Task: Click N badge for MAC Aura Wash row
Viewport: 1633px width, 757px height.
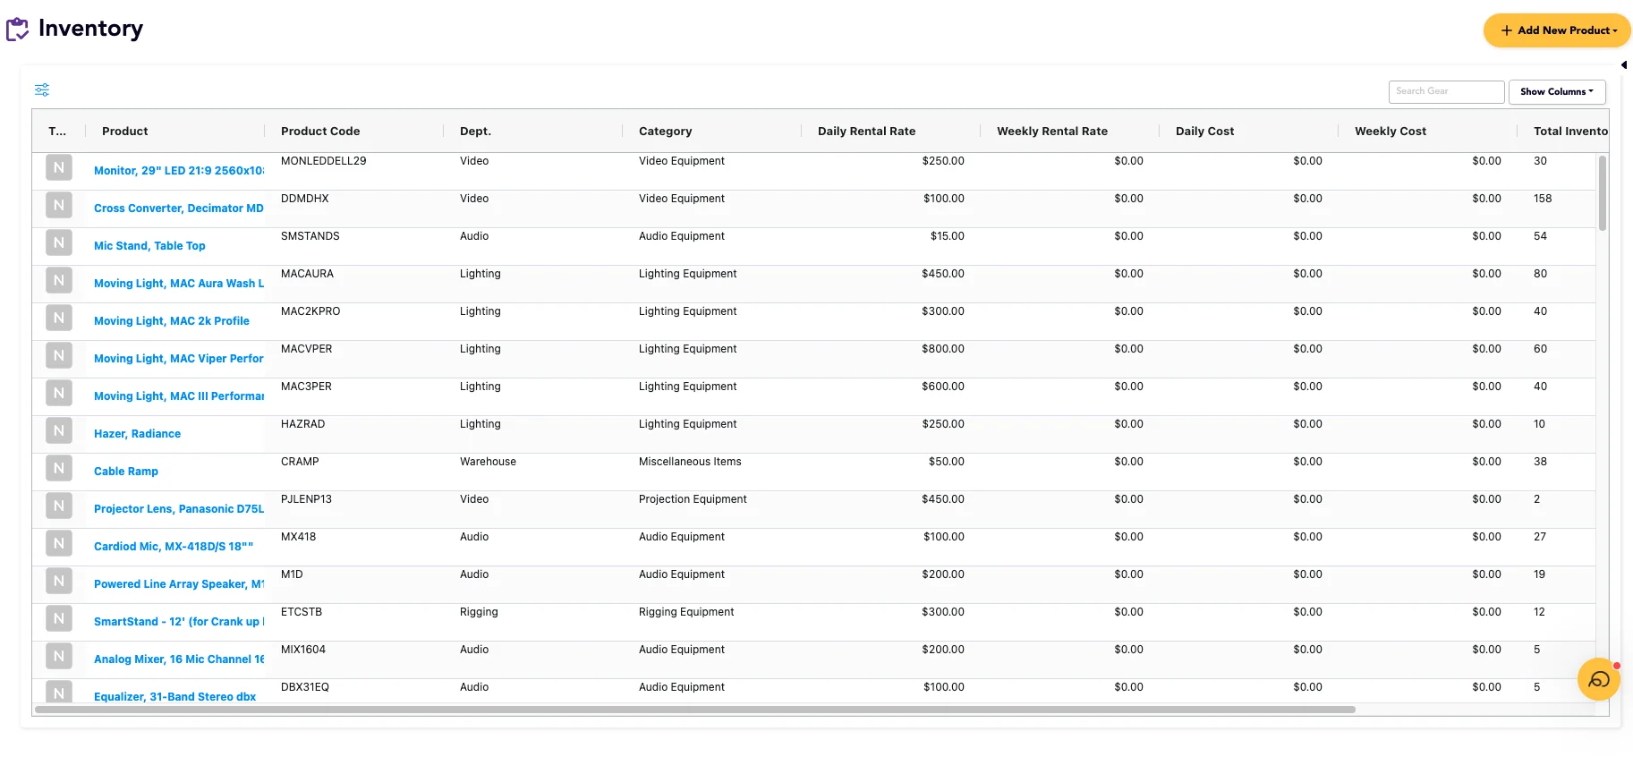Action: point(59,280)
